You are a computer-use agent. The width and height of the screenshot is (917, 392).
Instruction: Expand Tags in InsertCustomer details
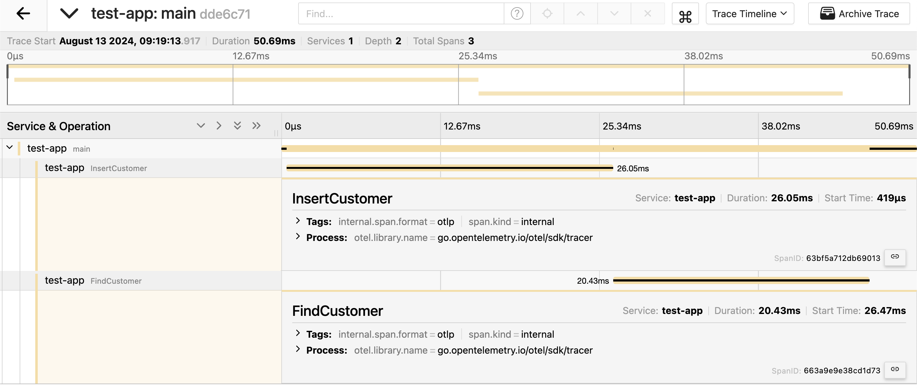(x=298, y=221)
